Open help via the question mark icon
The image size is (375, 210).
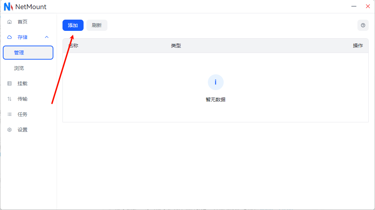[x=363, y=25]
